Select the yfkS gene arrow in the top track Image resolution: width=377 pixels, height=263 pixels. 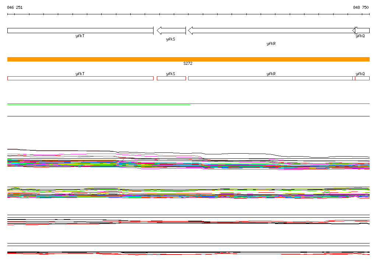click(x=171, y=31)
